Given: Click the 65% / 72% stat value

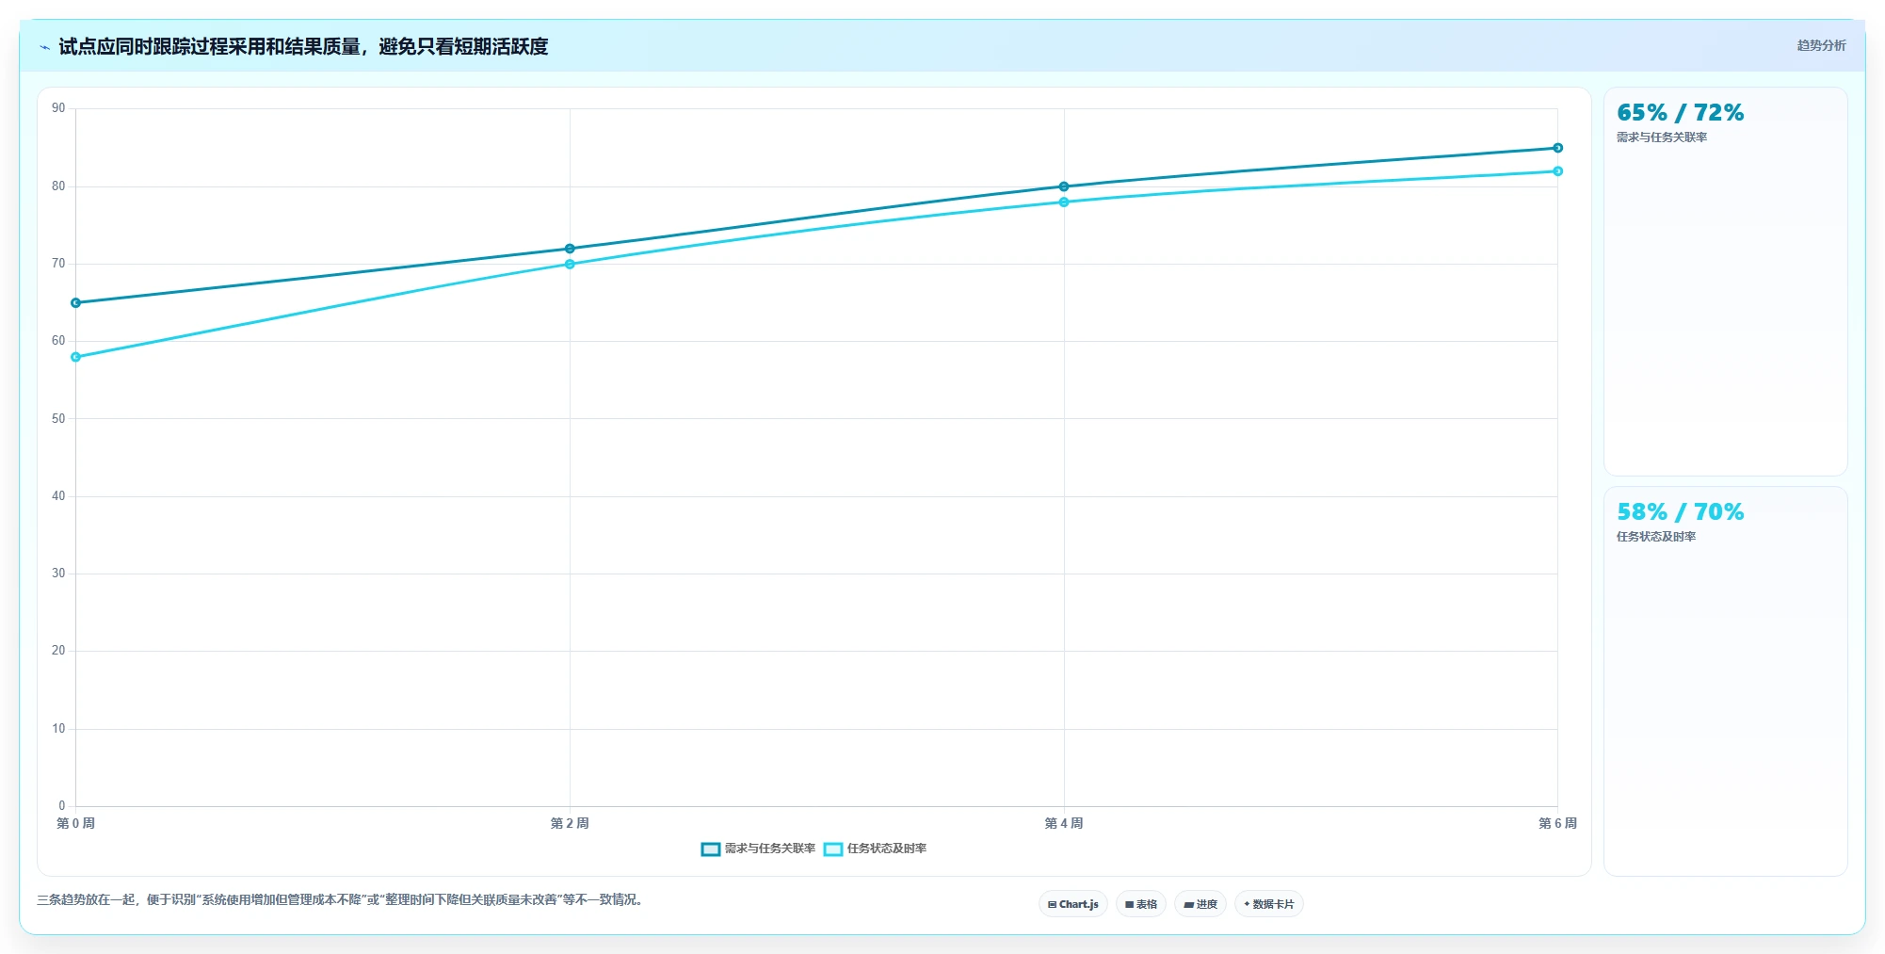Looking at the screenshot, I should 1681,113.
